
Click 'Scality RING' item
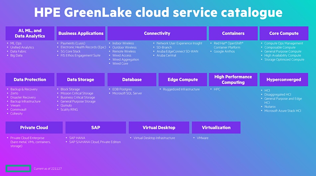pos(69,109)
